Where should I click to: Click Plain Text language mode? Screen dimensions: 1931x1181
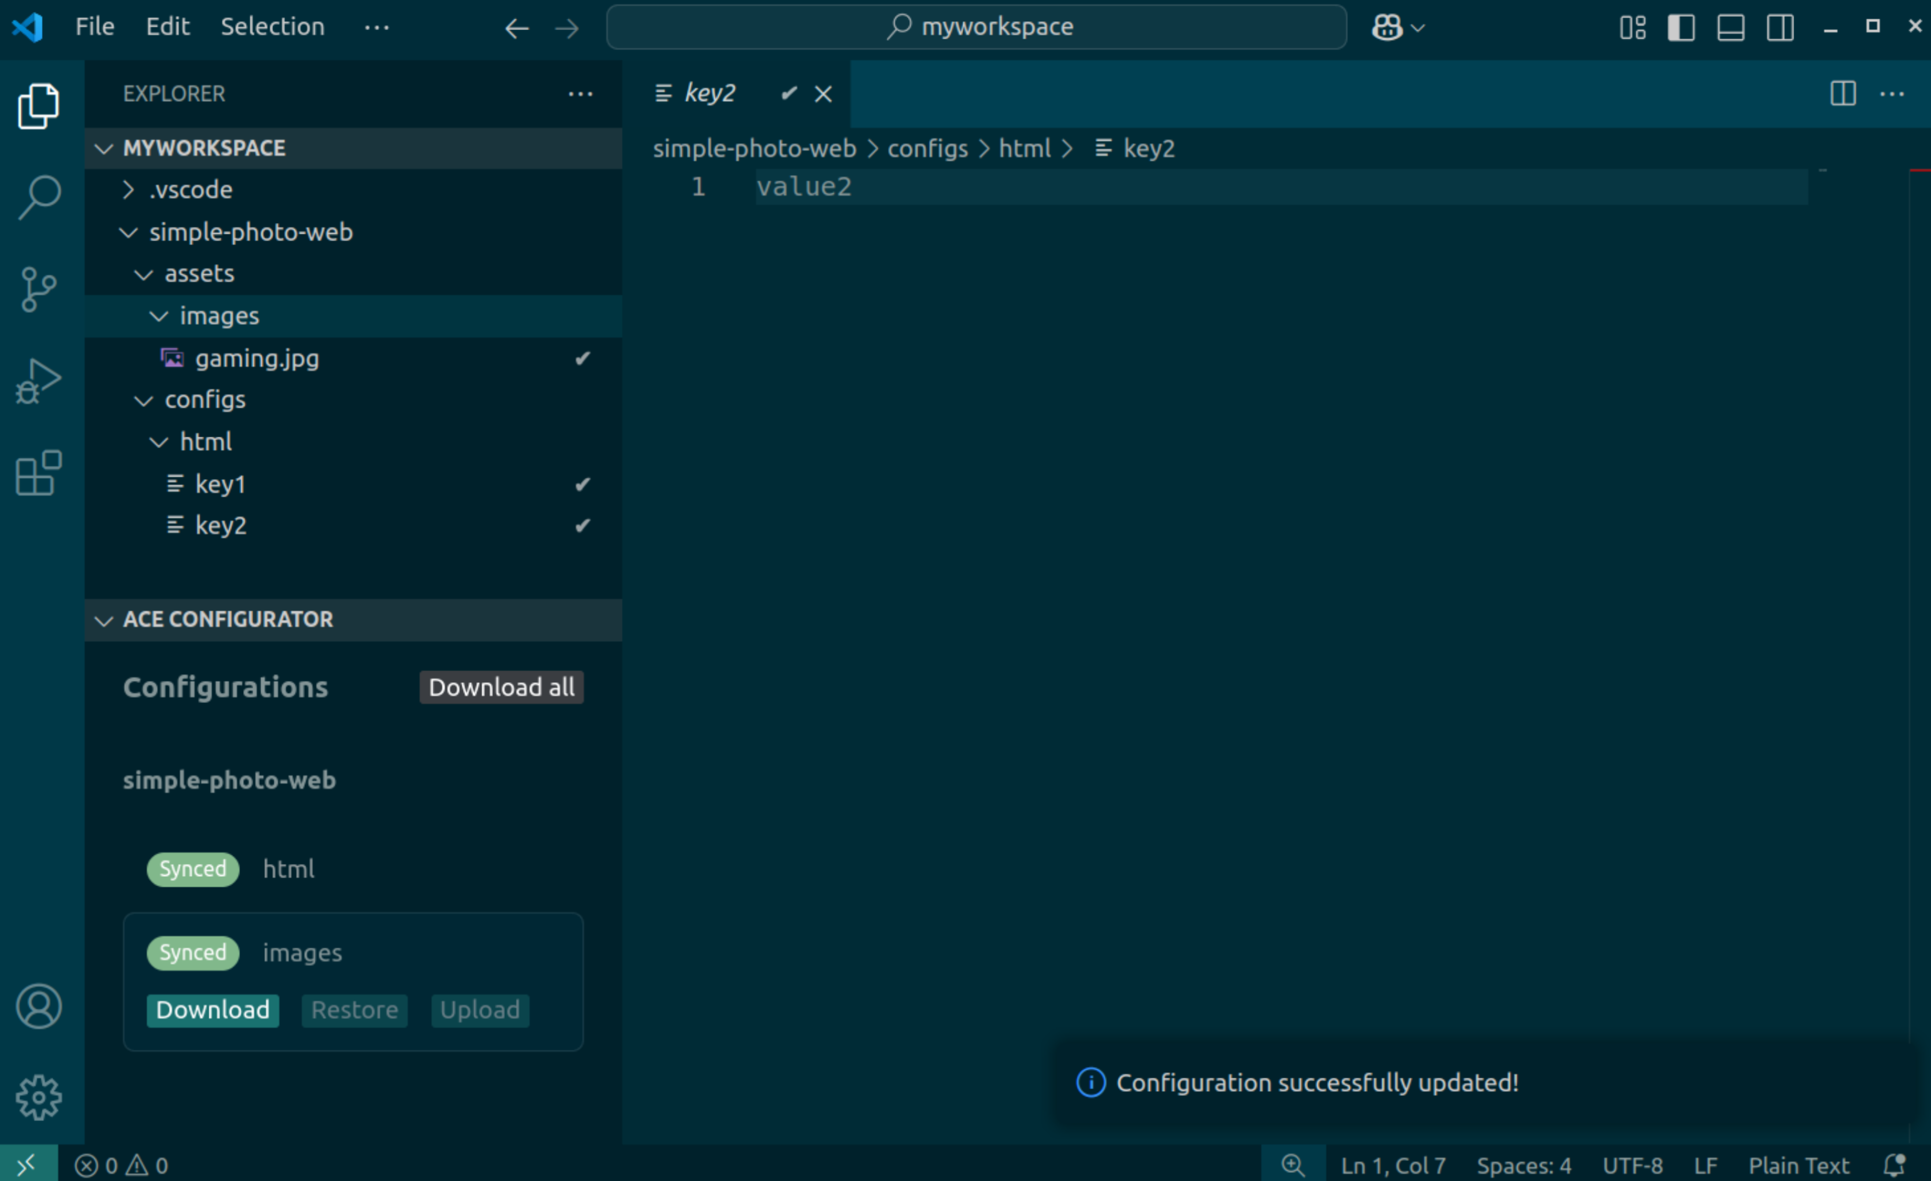click(1799, 1165)
